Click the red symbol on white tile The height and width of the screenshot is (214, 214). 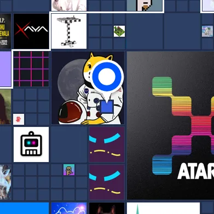point(19,119)
